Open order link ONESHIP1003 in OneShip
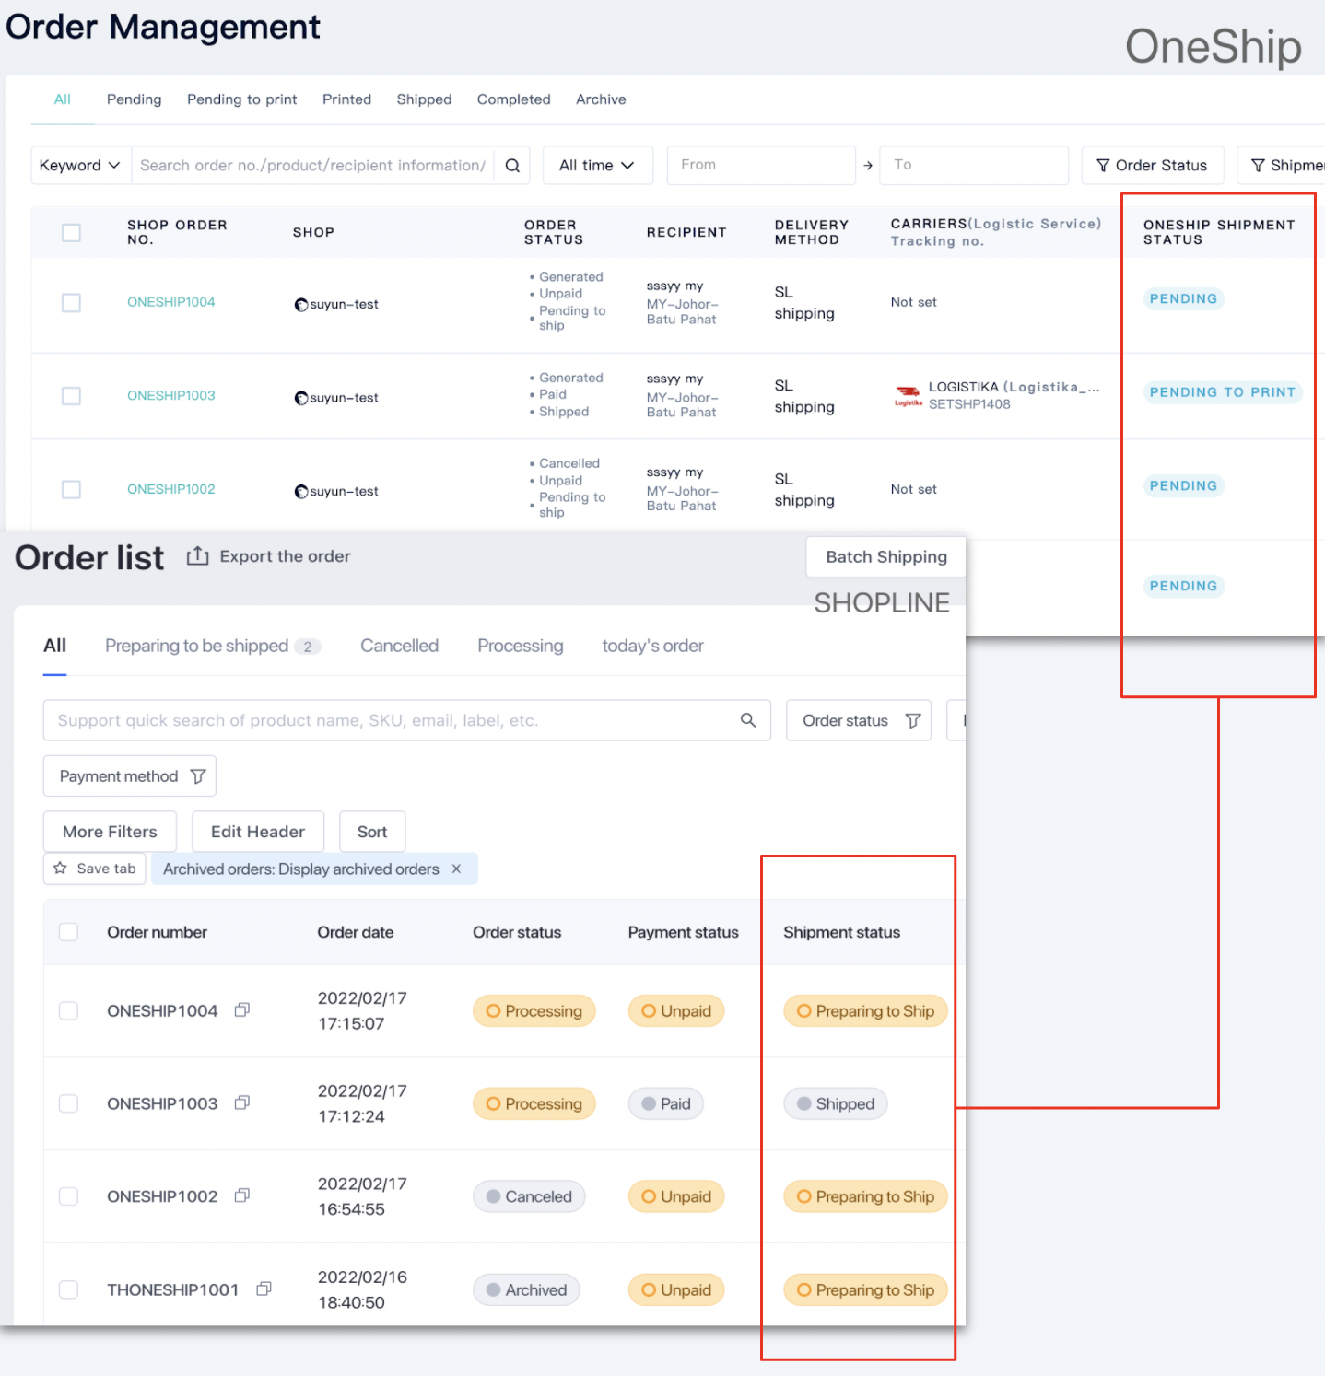Viewport: 1325px width, 1376px height. tap(170, 396)
